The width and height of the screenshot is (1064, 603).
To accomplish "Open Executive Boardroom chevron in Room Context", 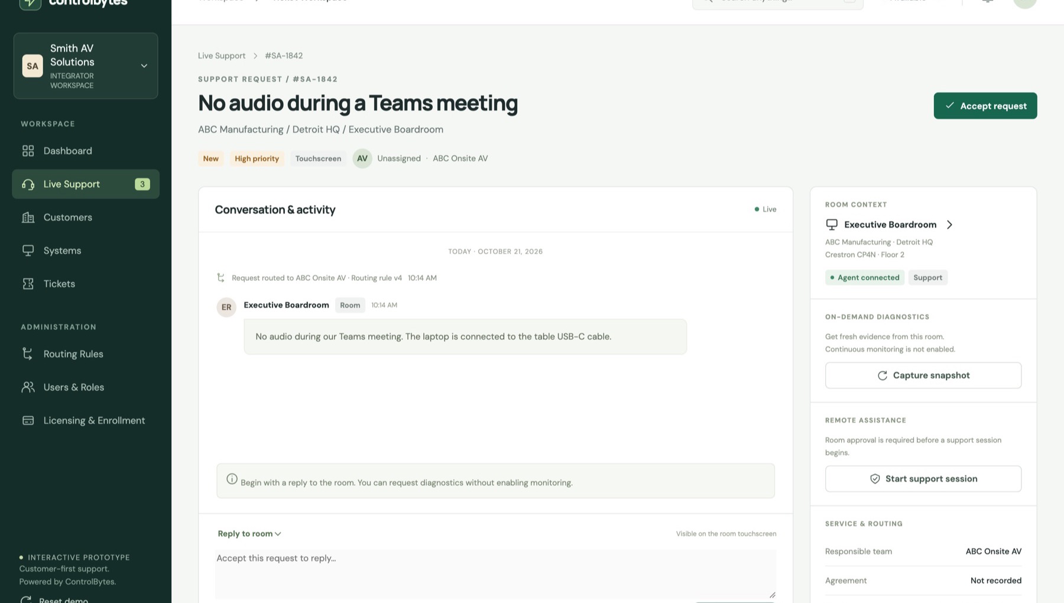I will point(949,225).
